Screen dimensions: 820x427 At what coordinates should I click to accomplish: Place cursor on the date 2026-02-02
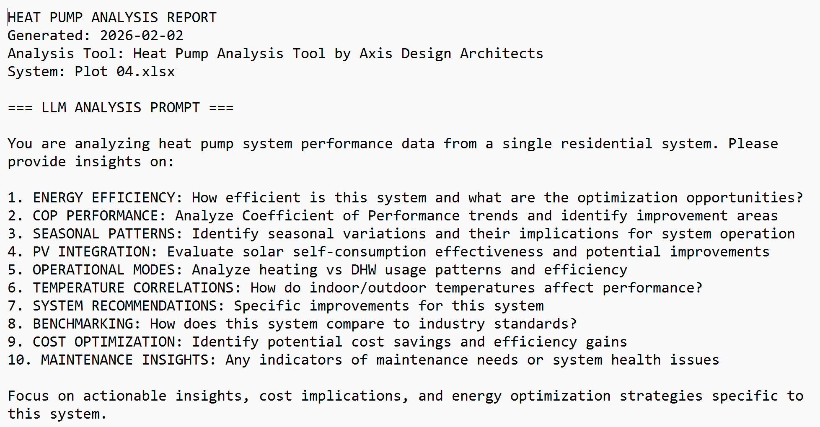point(142,36)
